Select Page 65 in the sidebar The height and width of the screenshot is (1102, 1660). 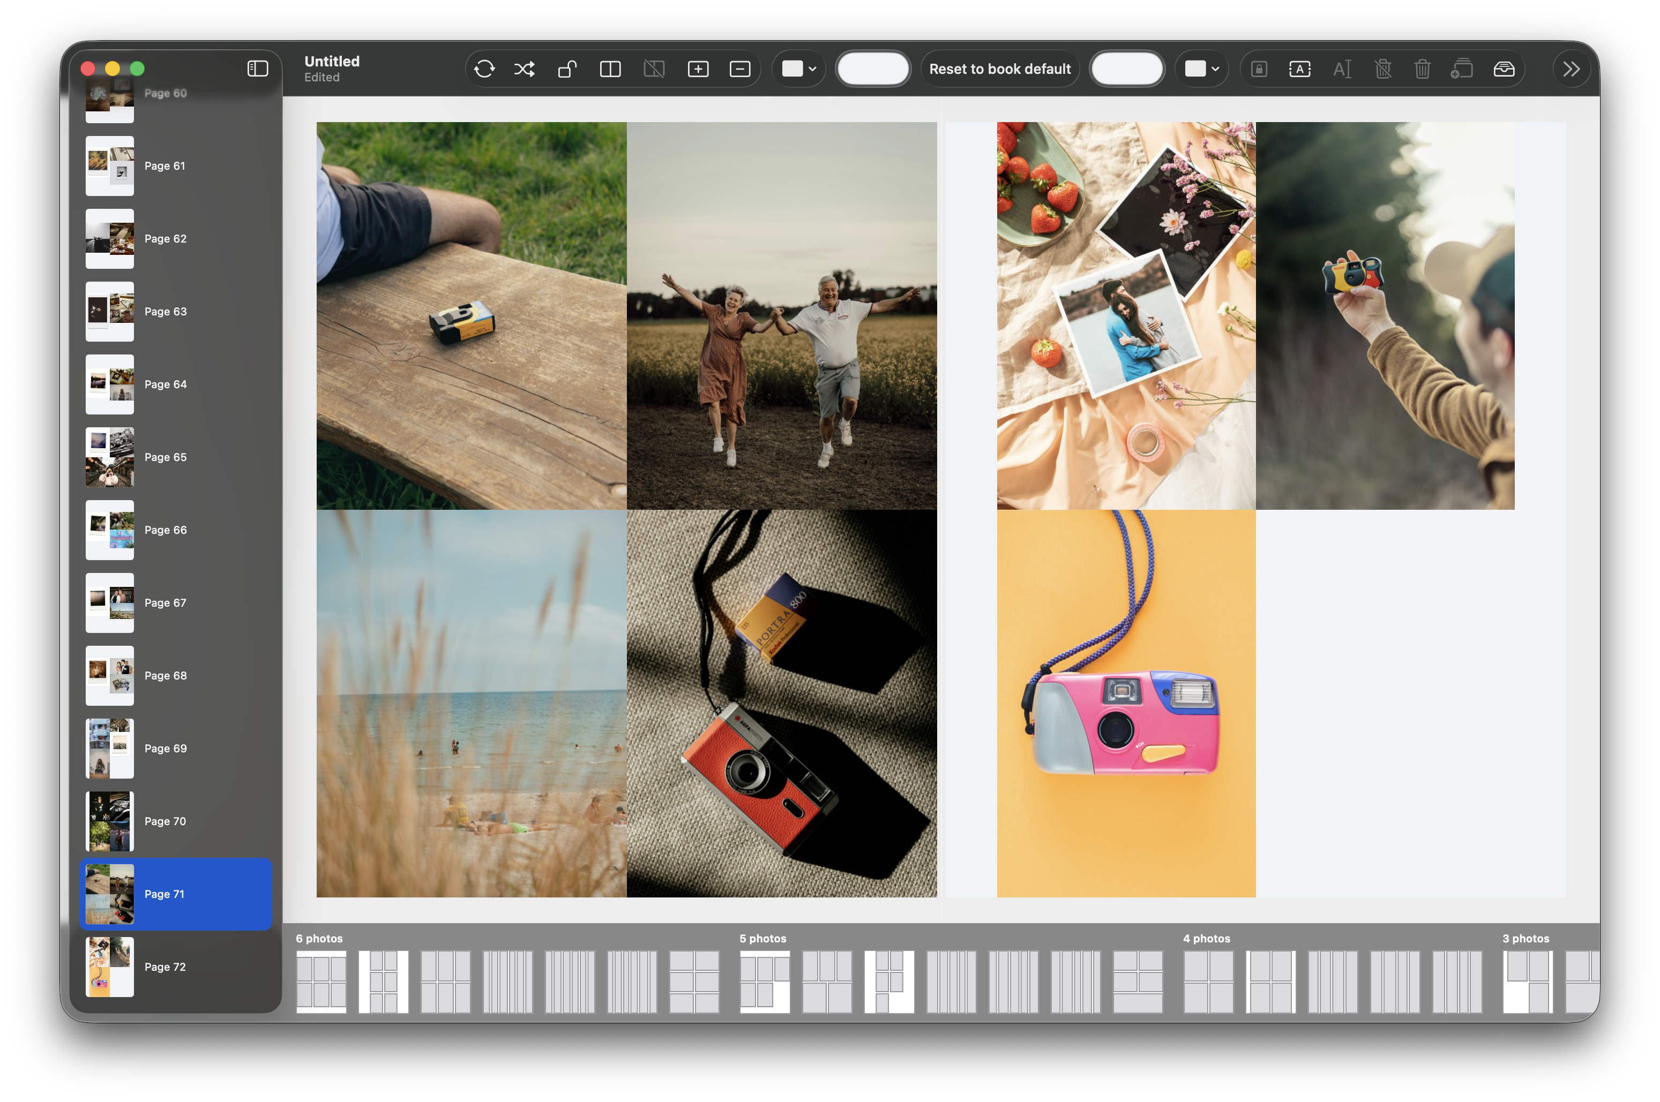coord(176,457)
